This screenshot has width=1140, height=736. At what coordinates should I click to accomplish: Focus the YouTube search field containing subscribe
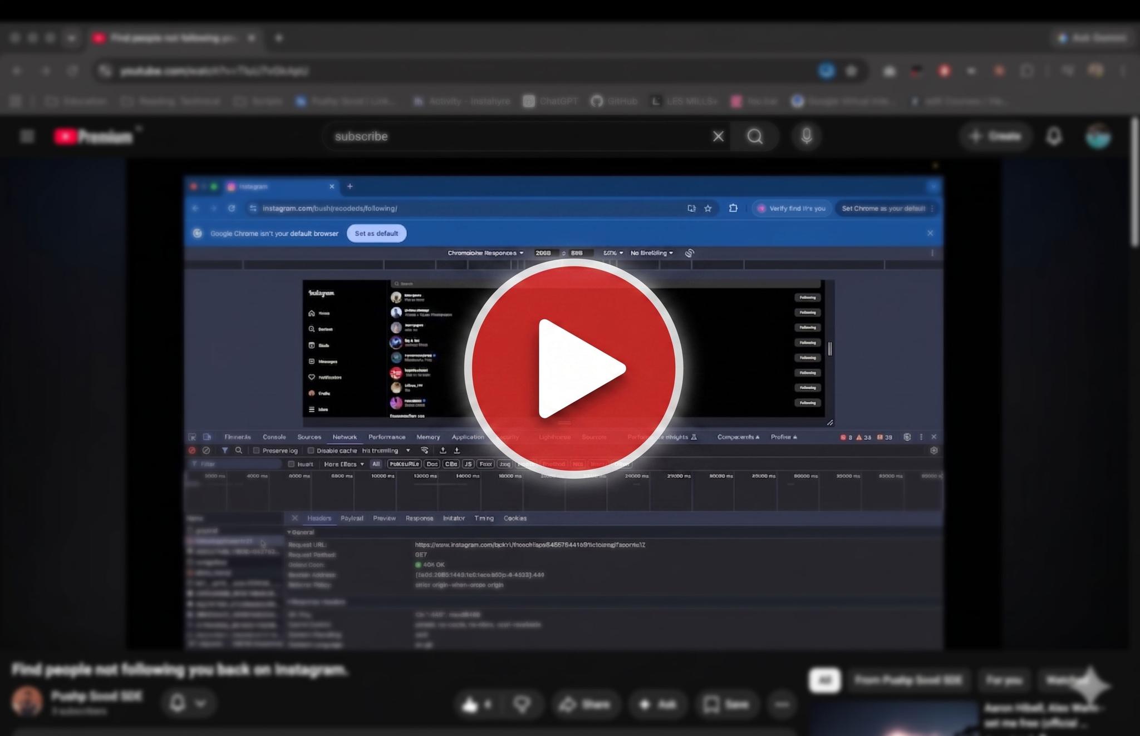coord(518,136)
